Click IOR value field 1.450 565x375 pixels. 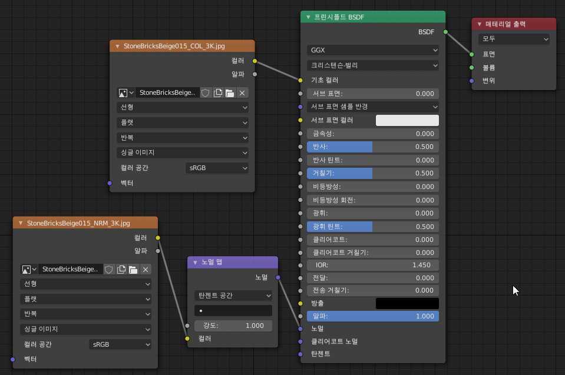(373, 266)
